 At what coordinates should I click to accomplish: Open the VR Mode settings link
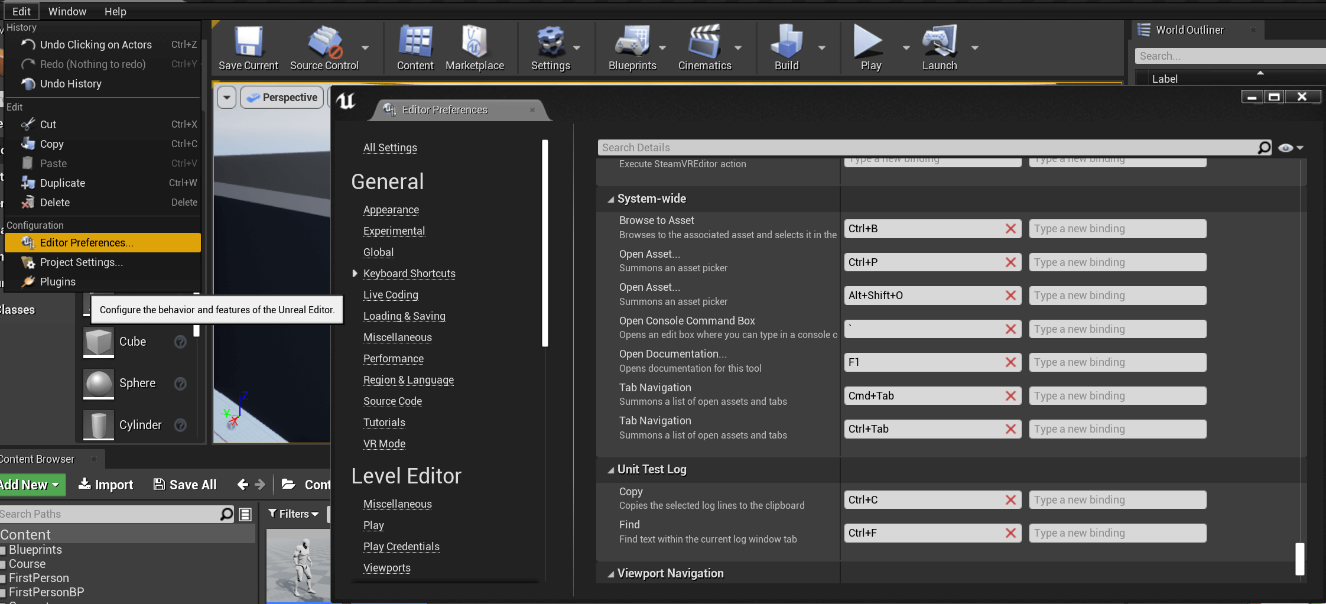384,444
